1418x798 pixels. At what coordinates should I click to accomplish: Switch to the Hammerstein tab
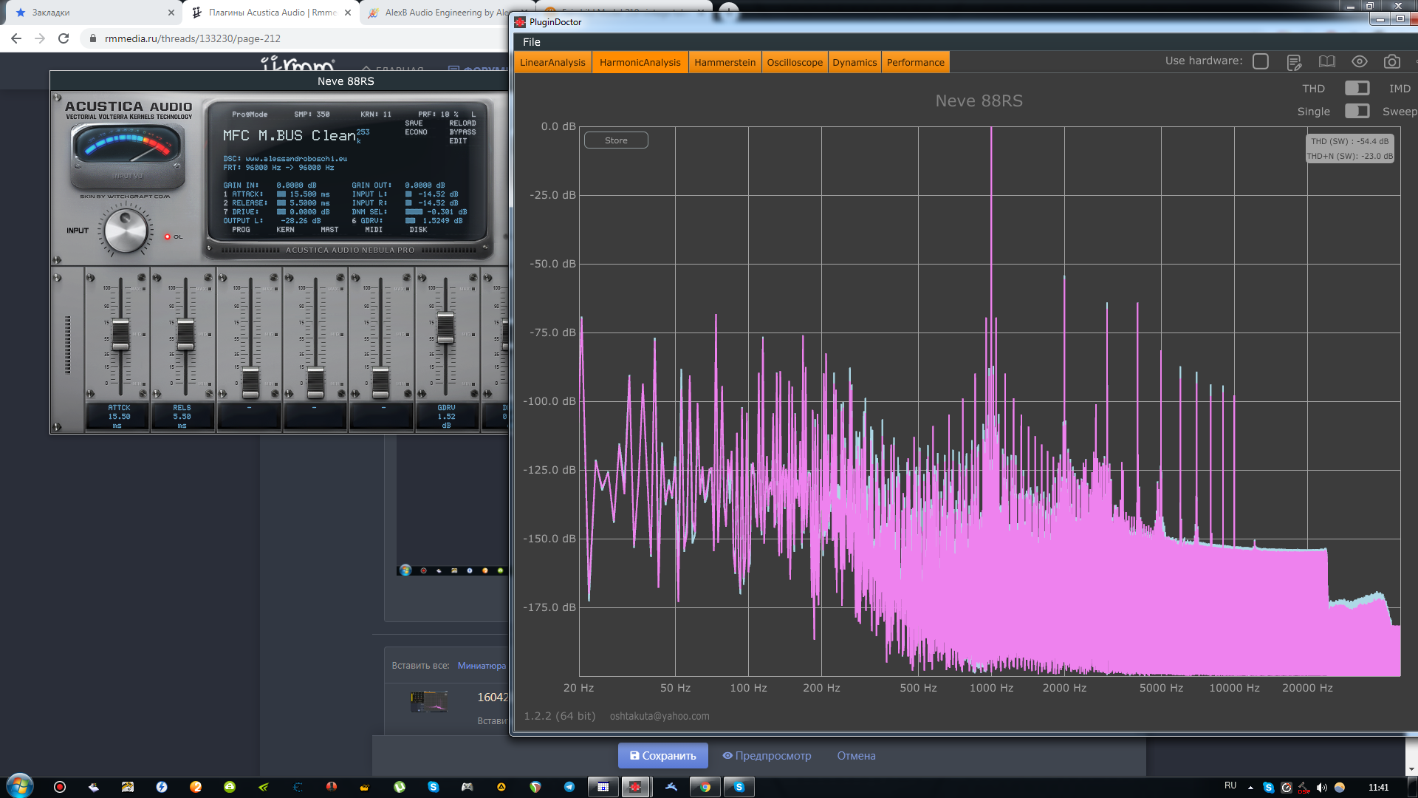pyautogui.click(x=725, y=63)
